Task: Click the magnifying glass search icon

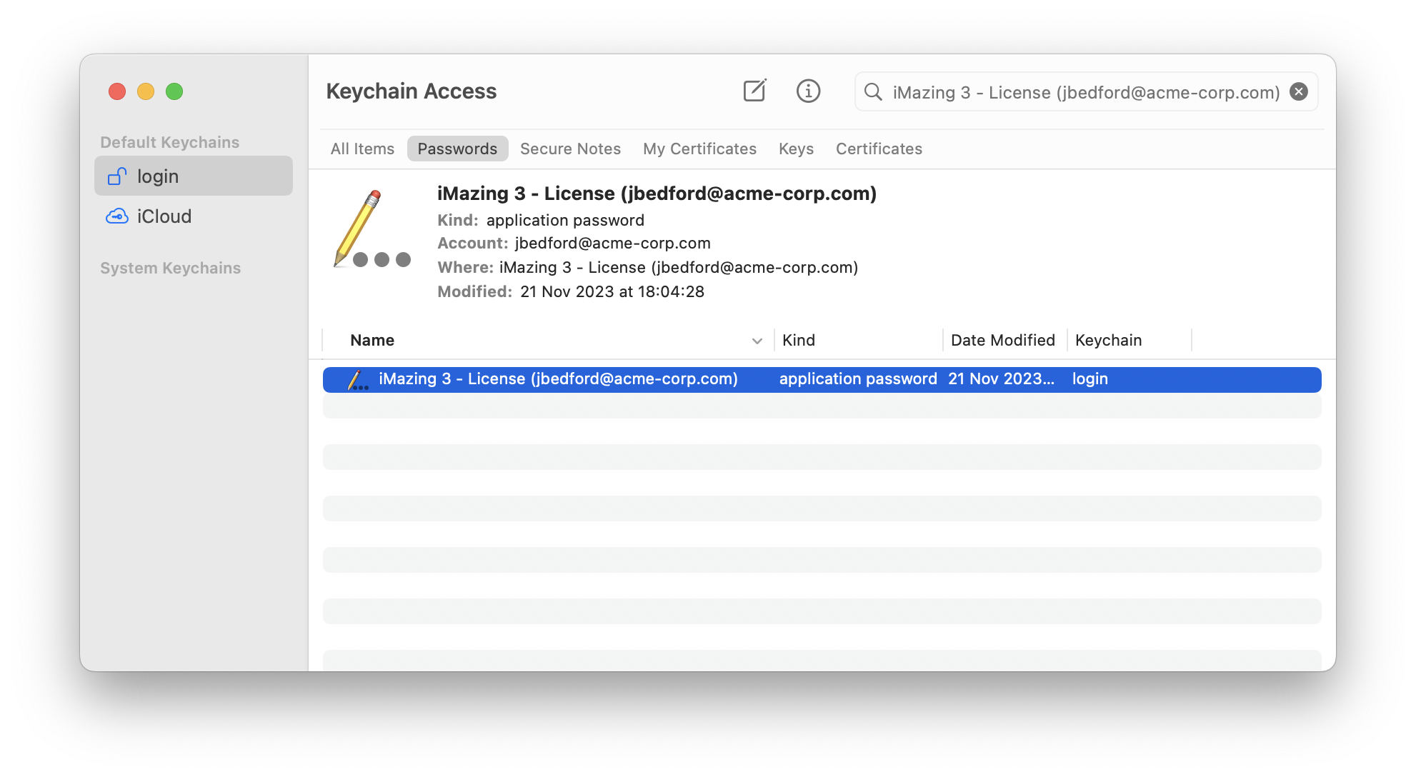Action: [873, 91]
